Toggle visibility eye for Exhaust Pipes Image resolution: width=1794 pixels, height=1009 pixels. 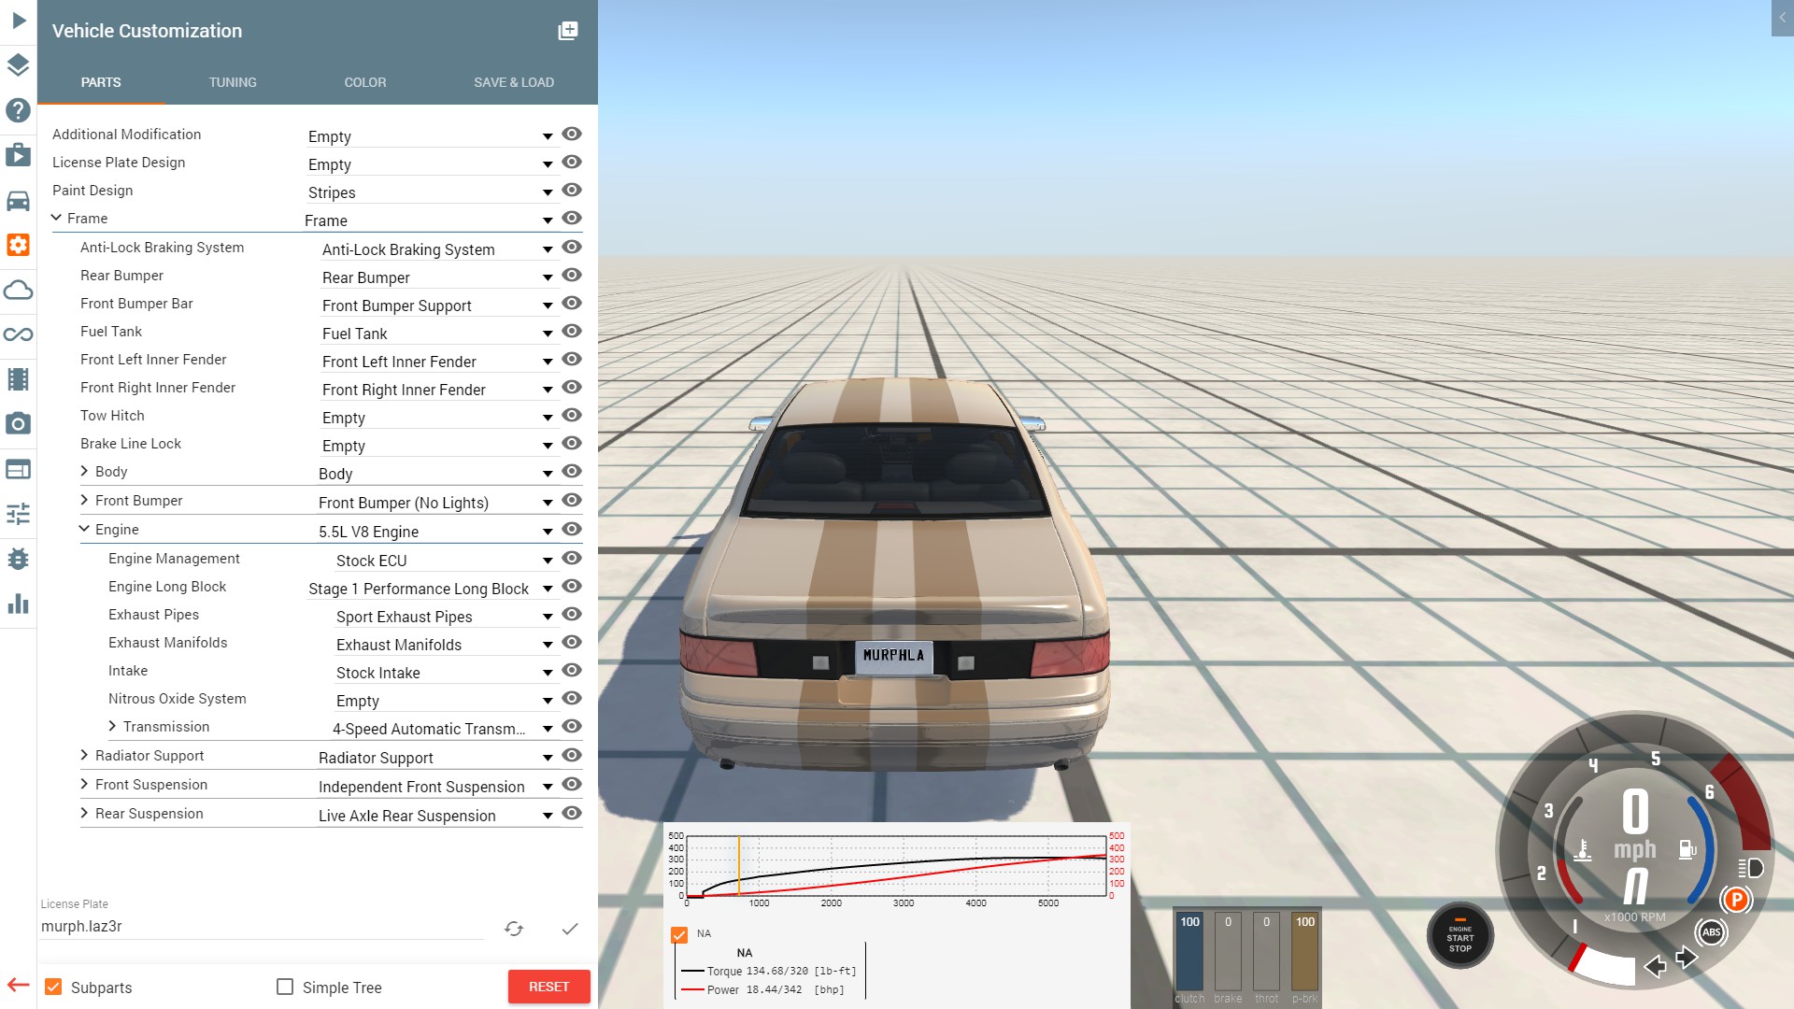(x=572, y=615)
